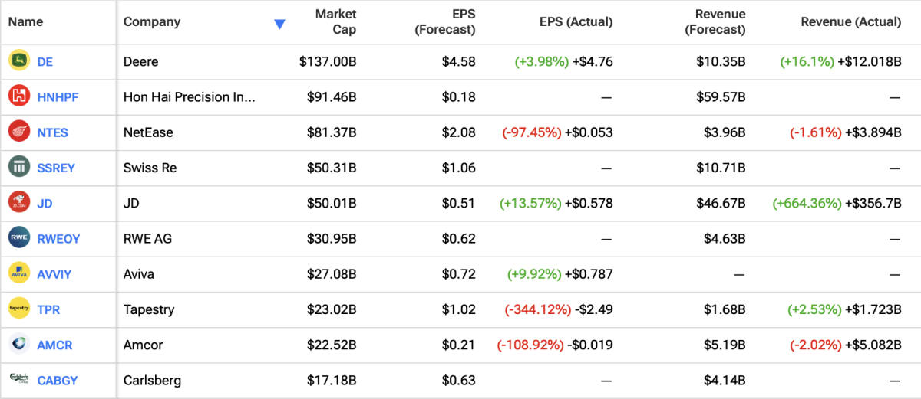Screen dimensions: 921x399
Task: Toggle the blue sort arrow by Company
Action: pos(279,24)
